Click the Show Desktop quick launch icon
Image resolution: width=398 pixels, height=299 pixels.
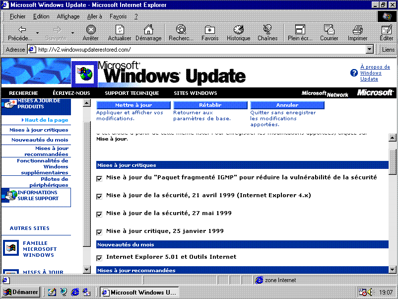(52, 292)
